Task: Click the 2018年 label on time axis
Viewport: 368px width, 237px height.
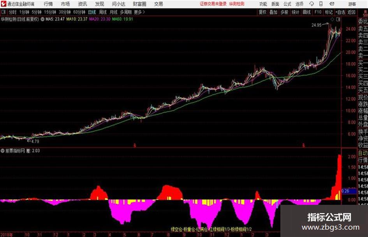Action: click(x=7, y=235)
